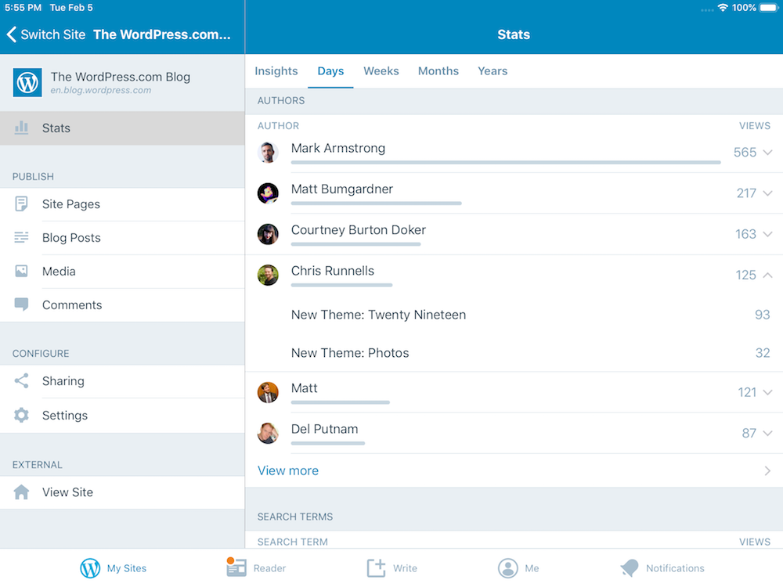Tap the Write tab label
The width and height of the screenshot is (783, 587).
click(405, 568)
